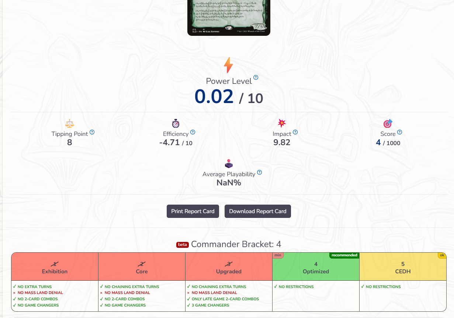The image size is (454, 318).
Task: Click the 0.02 power level value
Action: coord(214,96)
